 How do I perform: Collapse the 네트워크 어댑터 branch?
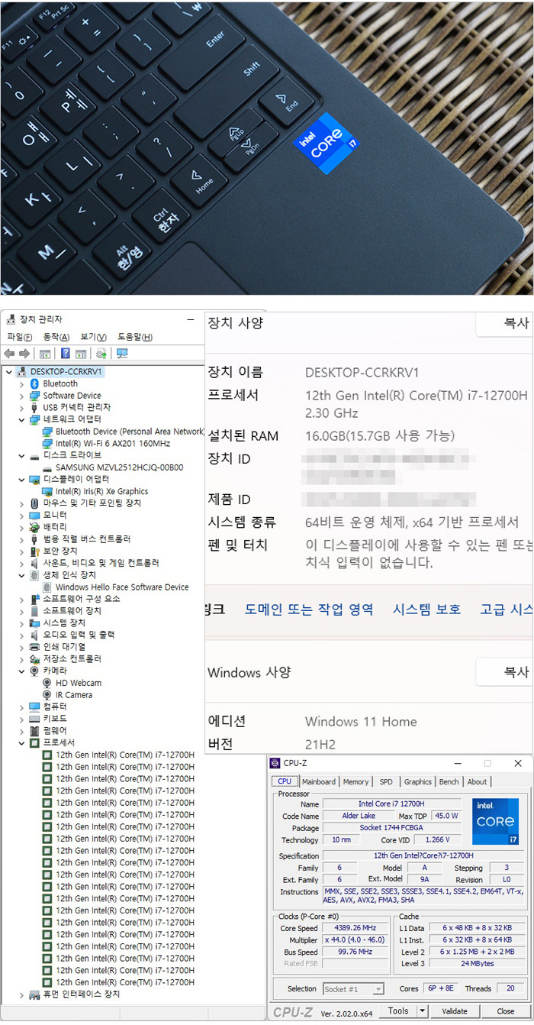tap(21, 419)
